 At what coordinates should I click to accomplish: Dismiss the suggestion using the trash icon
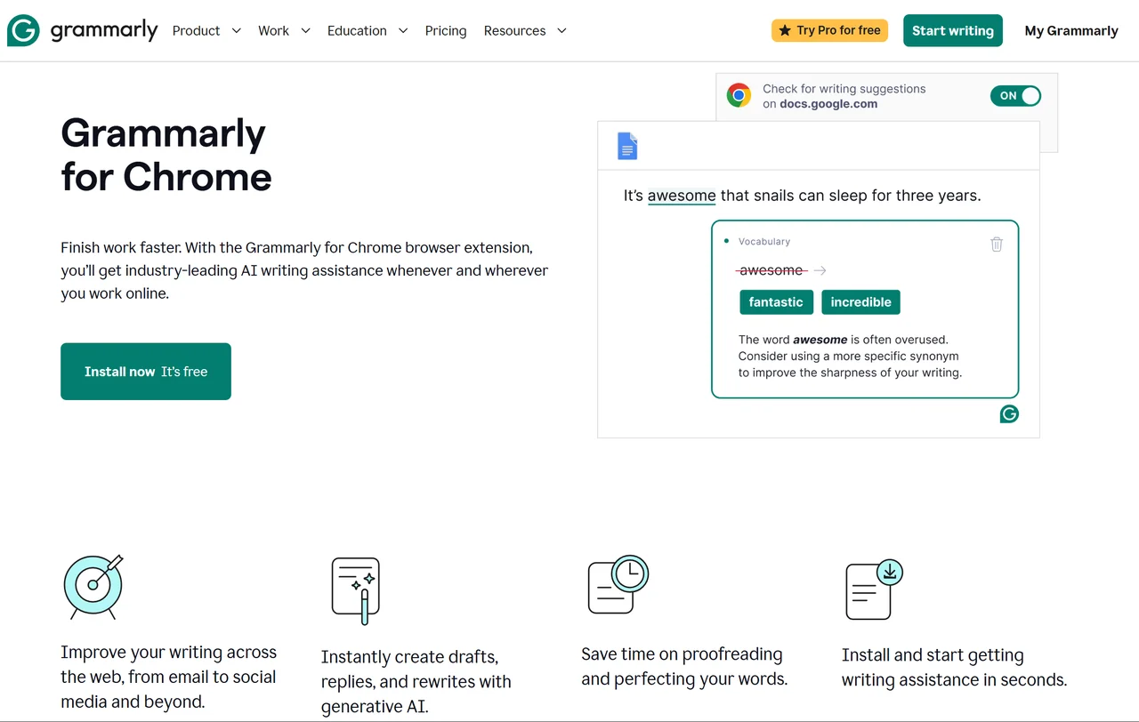click(997, 244)
